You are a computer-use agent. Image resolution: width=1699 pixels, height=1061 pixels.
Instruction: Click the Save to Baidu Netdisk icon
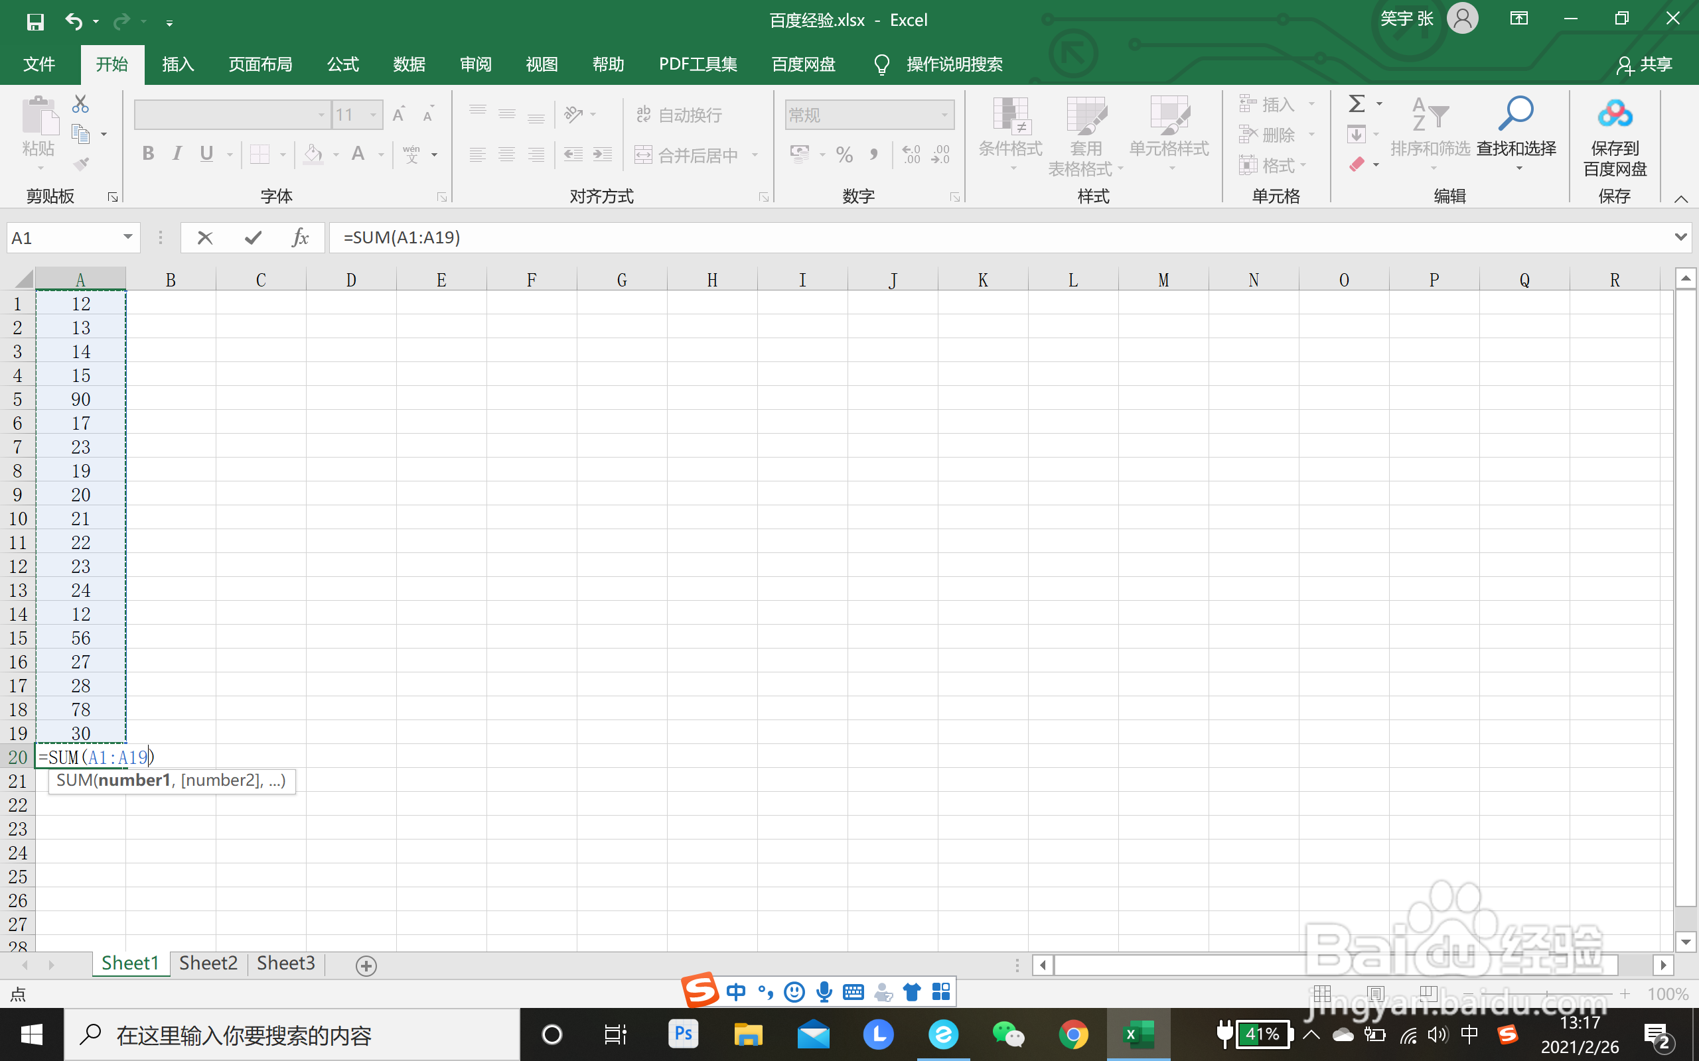coord(1614,113)
